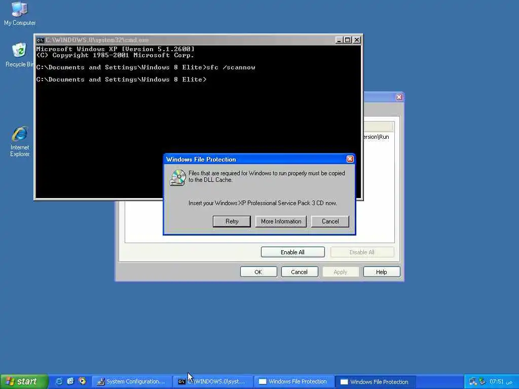This screenshot has width=519, height=389.
Task: Switch to cmd.exe taskbar item
Action: point(213,381)
